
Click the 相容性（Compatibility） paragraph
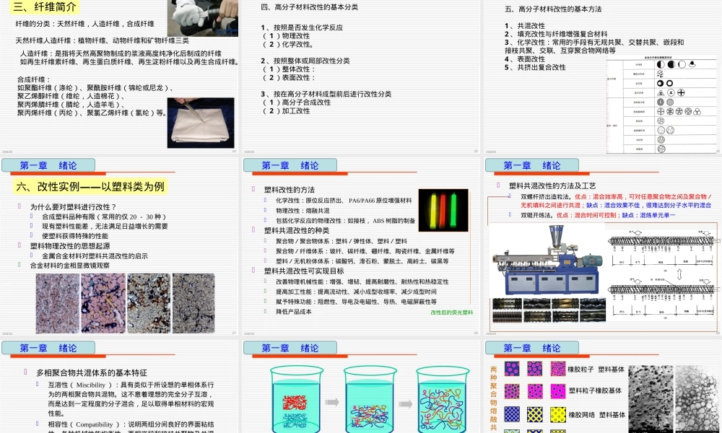(131, 427)
